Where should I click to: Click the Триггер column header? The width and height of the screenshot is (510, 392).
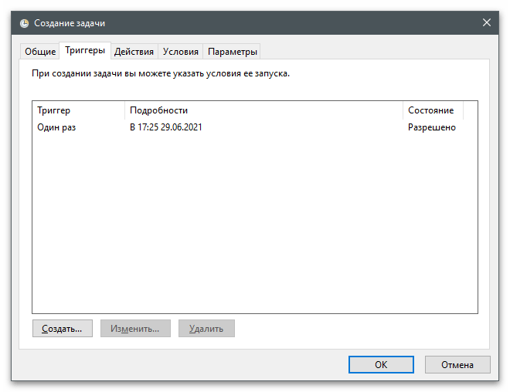[78, 110]
